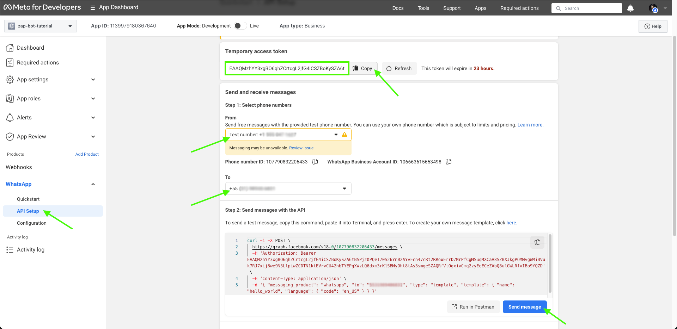The width and height of the screenshot is (677, 329).
Task: Expand Alerts section
Action: pos(93,118)
